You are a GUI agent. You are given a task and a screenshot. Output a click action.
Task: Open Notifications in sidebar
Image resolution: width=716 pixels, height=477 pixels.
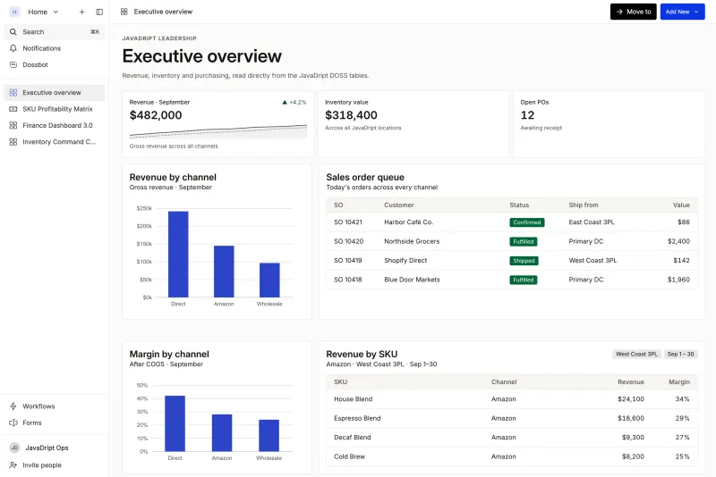point(55,48)
